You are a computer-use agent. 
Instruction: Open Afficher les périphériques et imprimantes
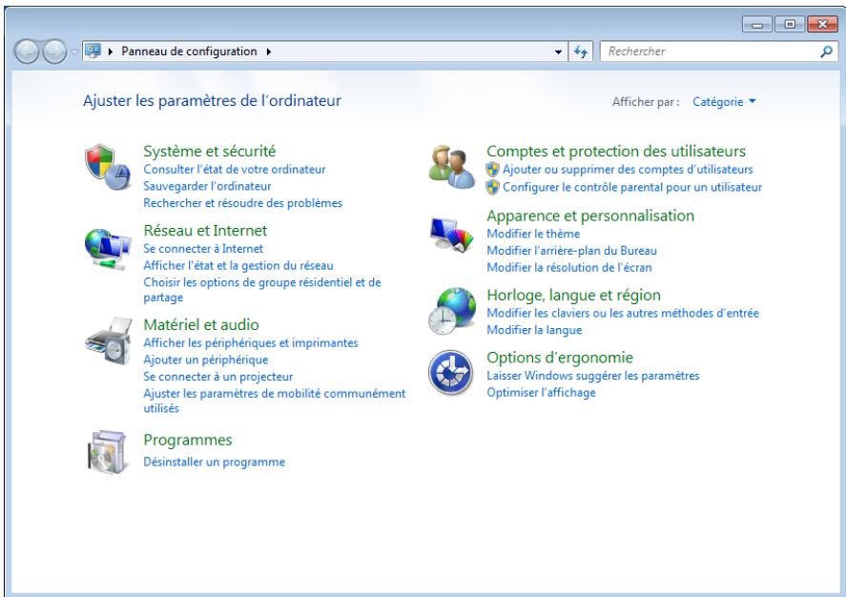click(250, 343)
